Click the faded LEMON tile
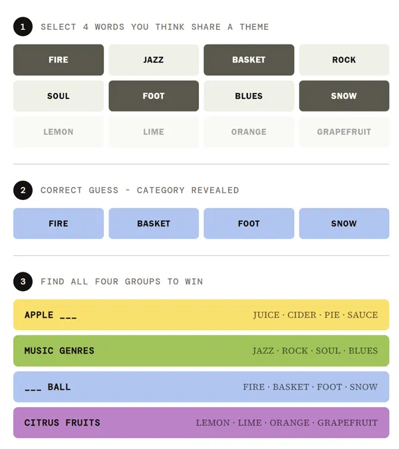This screenshot has width=399, height=449. (x=59, y=132)
